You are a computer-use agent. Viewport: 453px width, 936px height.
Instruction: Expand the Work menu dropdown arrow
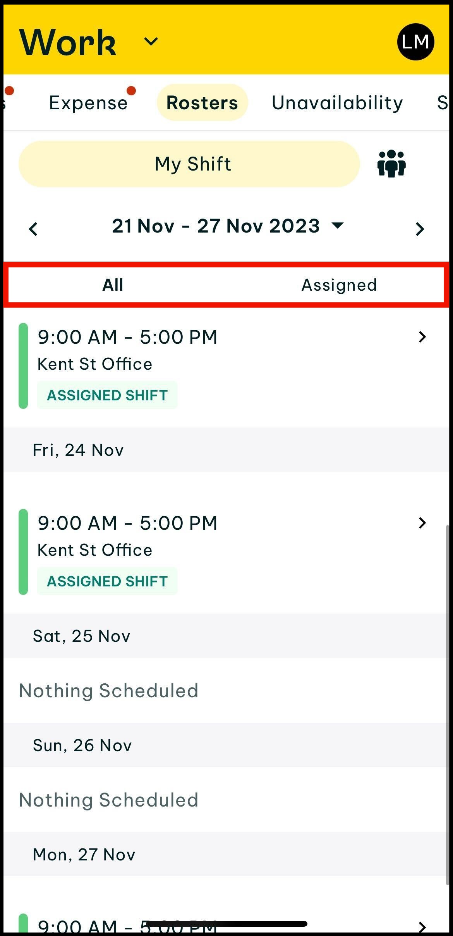(x=151, y=41)
